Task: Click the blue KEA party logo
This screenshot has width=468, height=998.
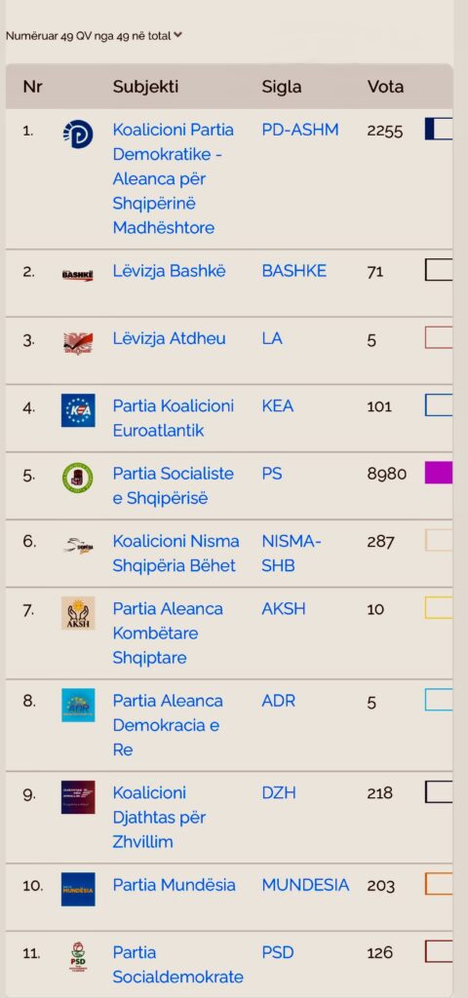Action: point(78,410)
